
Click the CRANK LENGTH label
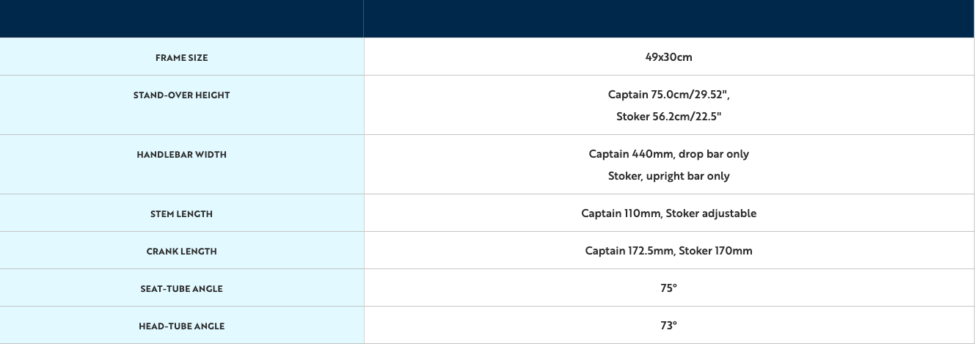click(x=181, y=252)
